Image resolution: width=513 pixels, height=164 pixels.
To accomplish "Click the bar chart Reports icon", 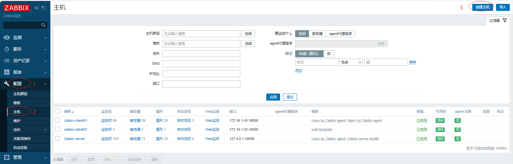I will click(x=7, y=72).
